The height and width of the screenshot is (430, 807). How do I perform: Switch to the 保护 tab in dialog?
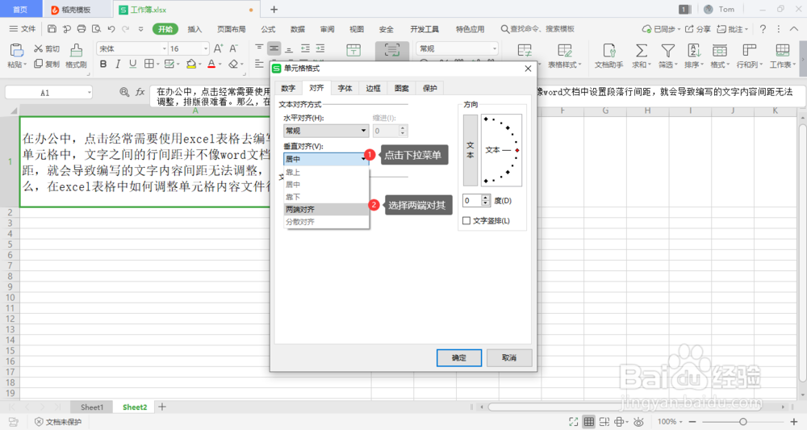click(x=430, y=89)
